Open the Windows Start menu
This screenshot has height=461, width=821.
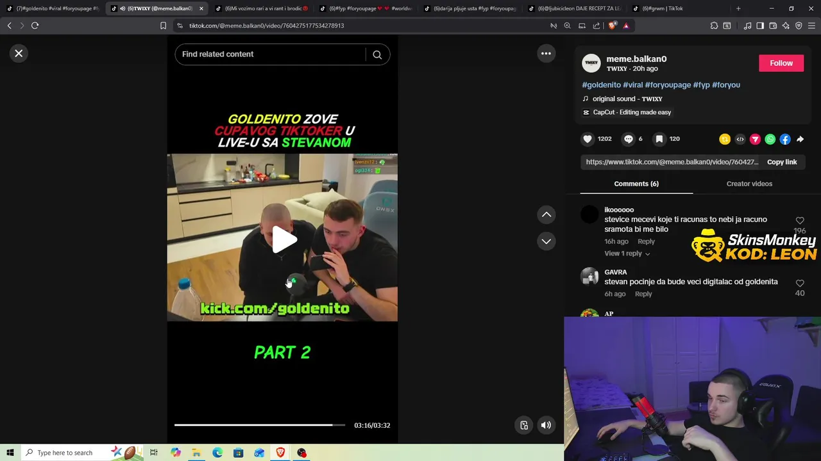(10, 453)
